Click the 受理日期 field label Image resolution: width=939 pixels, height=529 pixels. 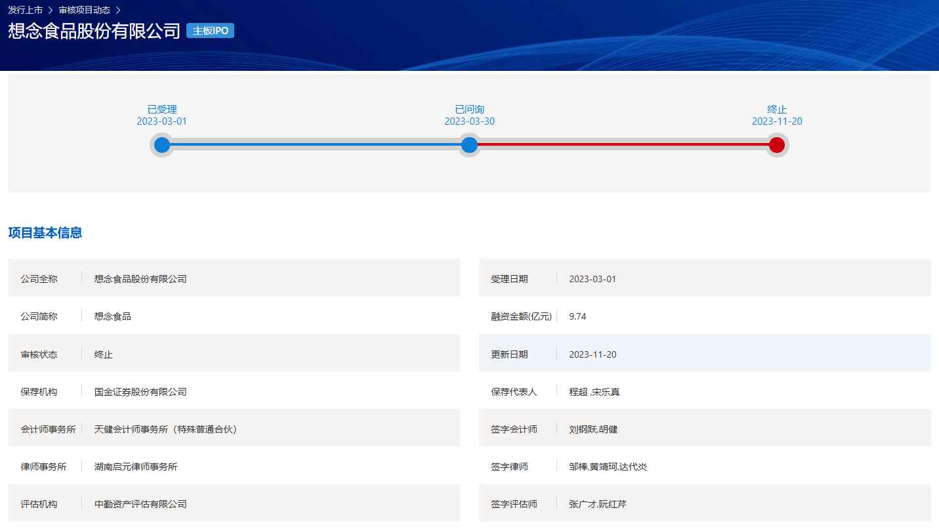tap(509, 279)
